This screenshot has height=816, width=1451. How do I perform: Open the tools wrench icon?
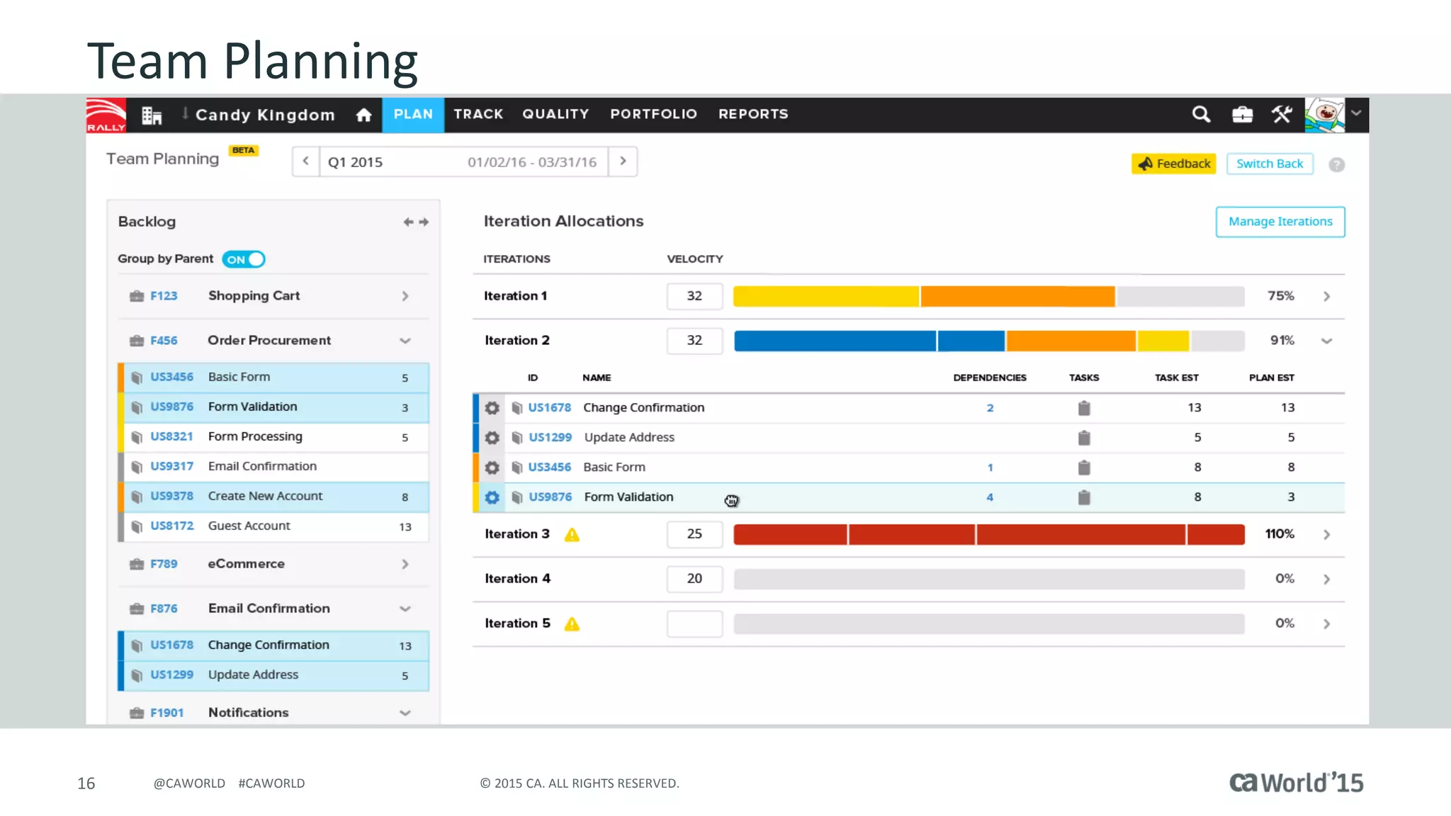click(1282, 114)
